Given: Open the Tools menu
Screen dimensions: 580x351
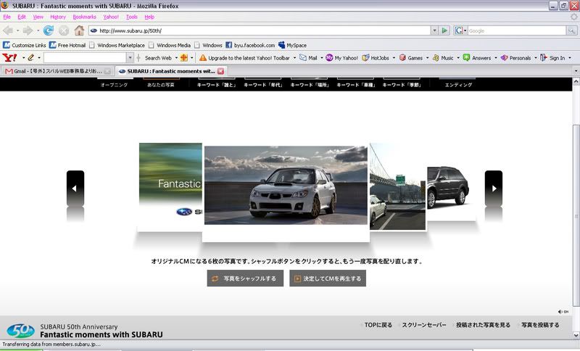Looking at the screenshot, I should 132,17.
